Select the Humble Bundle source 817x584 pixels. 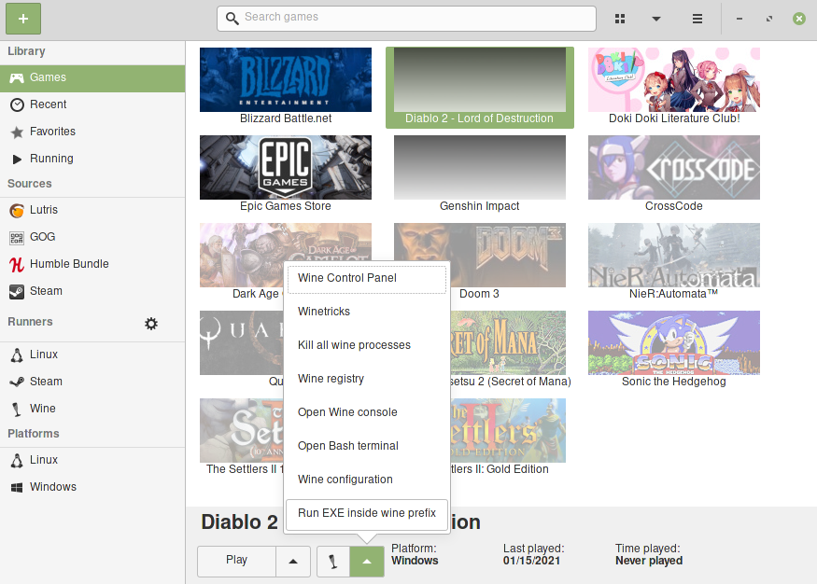[x=92, y=264]
